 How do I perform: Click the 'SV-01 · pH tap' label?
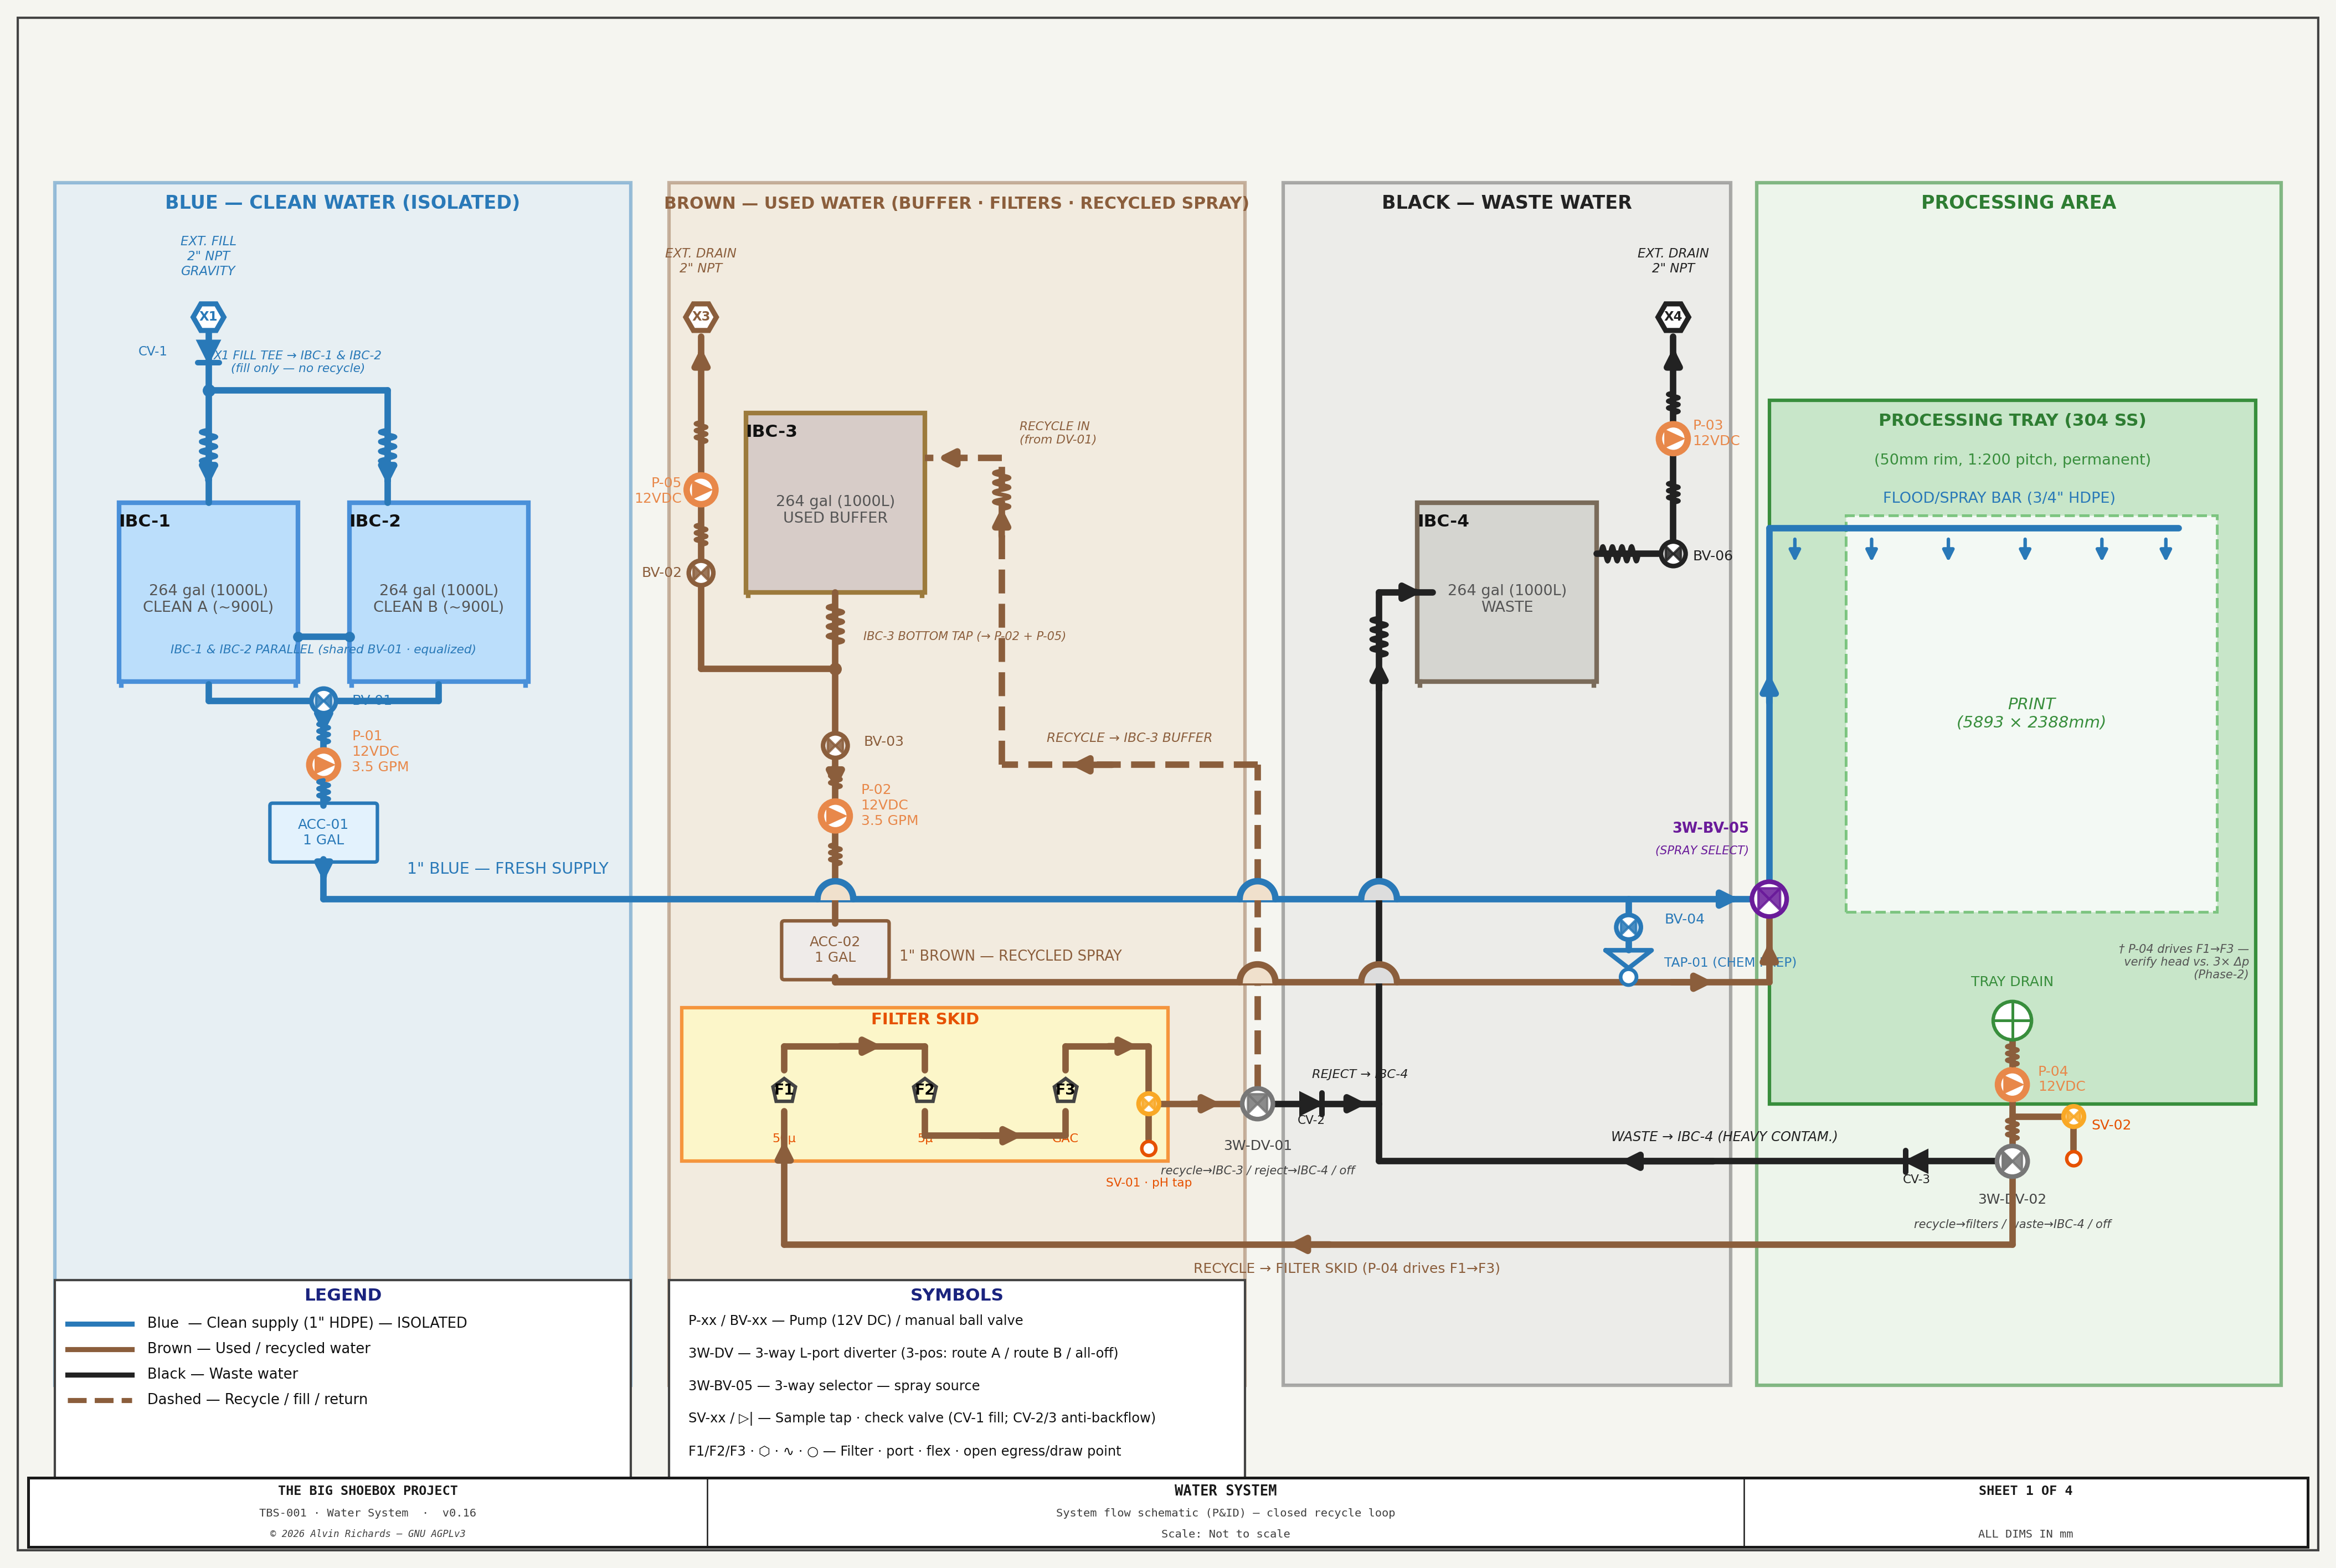click(1148, 1183)
